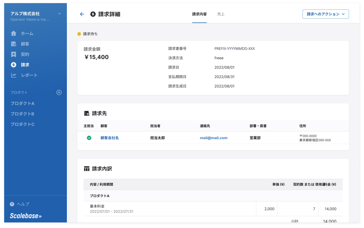Expand the アルプ株式会社 company switcher
This screenshot has width=364, height=228.
59,14
